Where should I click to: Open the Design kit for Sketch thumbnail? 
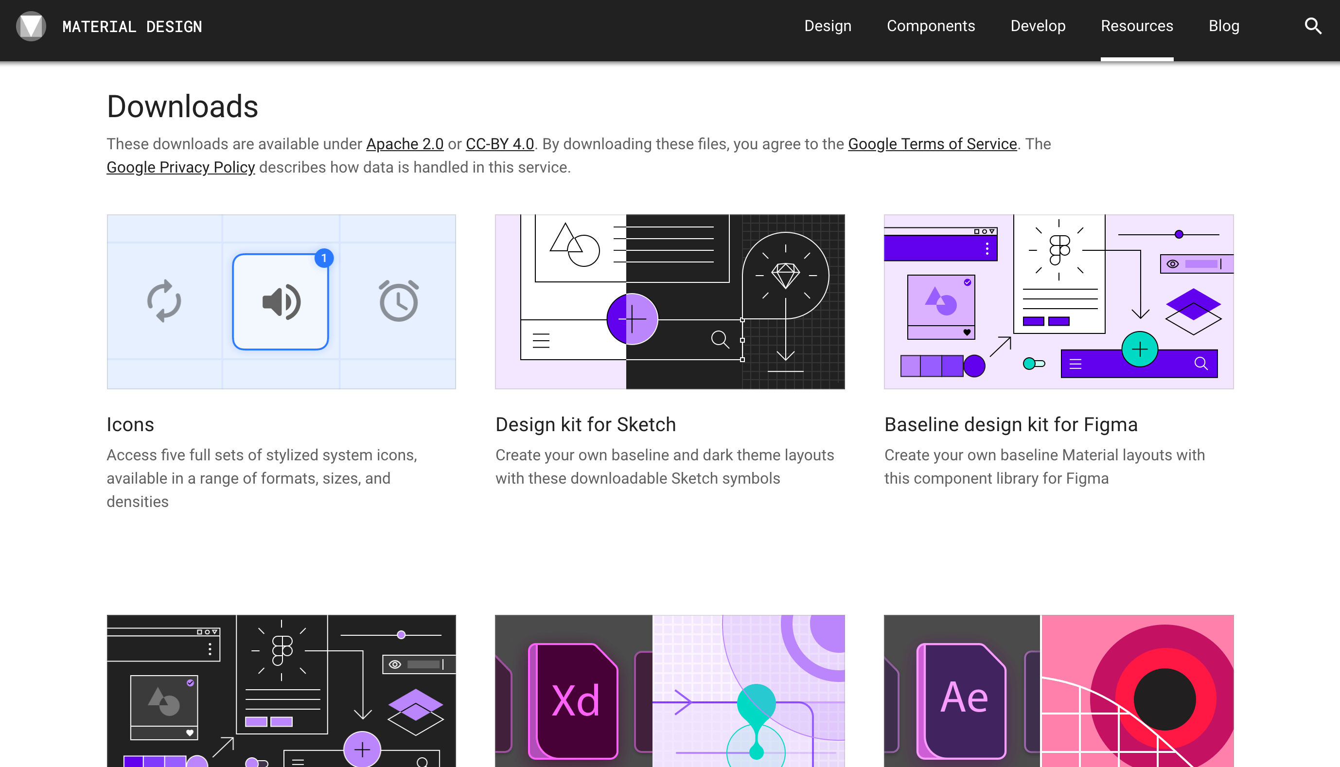[669, 302]
